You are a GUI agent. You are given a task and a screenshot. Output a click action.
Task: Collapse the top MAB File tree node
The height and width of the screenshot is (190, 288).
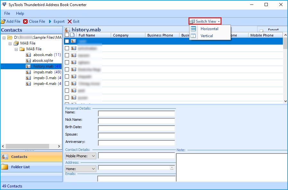(10, 44)
